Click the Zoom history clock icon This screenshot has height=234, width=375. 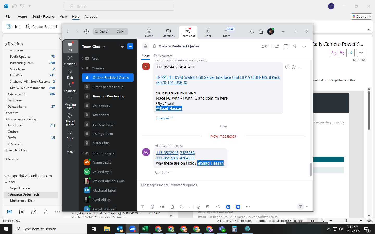tap(86, 31)
